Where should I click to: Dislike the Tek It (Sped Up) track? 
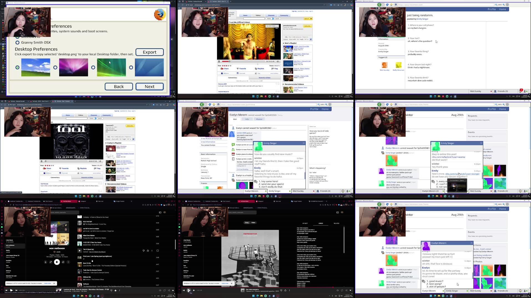tap(144, 251)
